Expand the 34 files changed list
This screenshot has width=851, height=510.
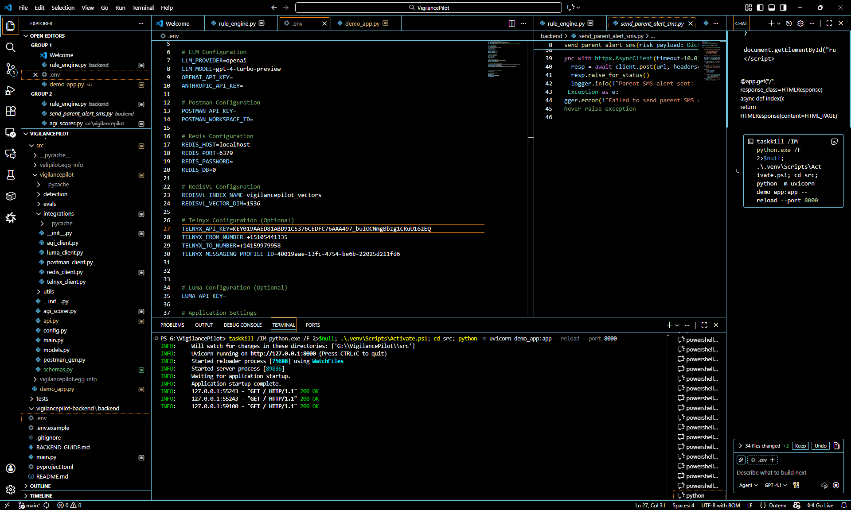[x=740, y=446]
